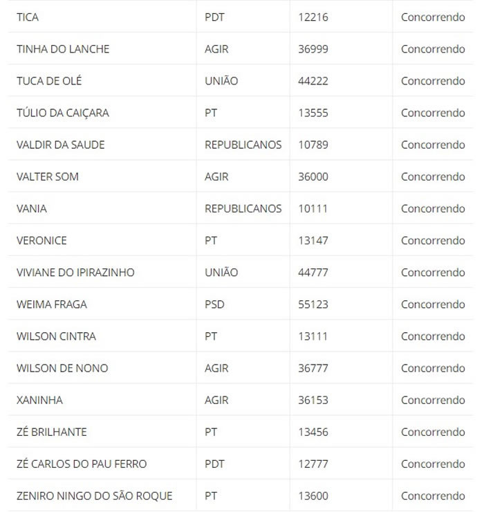Click VALTER SOM candidate name

48,176
